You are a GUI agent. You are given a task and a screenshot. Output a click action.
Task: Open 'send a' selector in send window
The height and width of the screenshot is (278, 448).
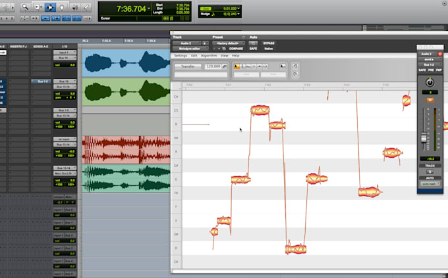pyautogui.click(x=430, y=59)
